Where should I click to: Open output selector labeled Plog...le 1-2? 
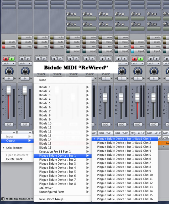138,133
